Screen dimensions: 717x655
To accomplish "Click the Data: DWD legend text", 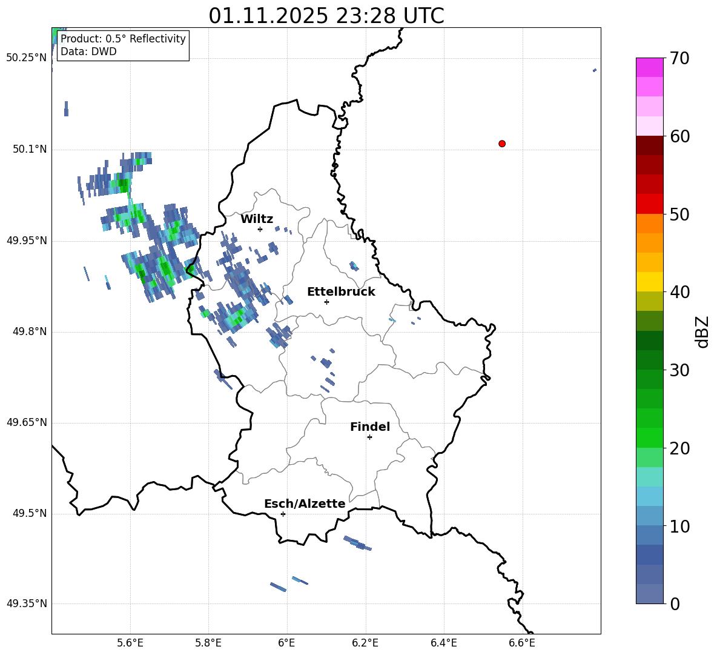I will click(88, 52).
